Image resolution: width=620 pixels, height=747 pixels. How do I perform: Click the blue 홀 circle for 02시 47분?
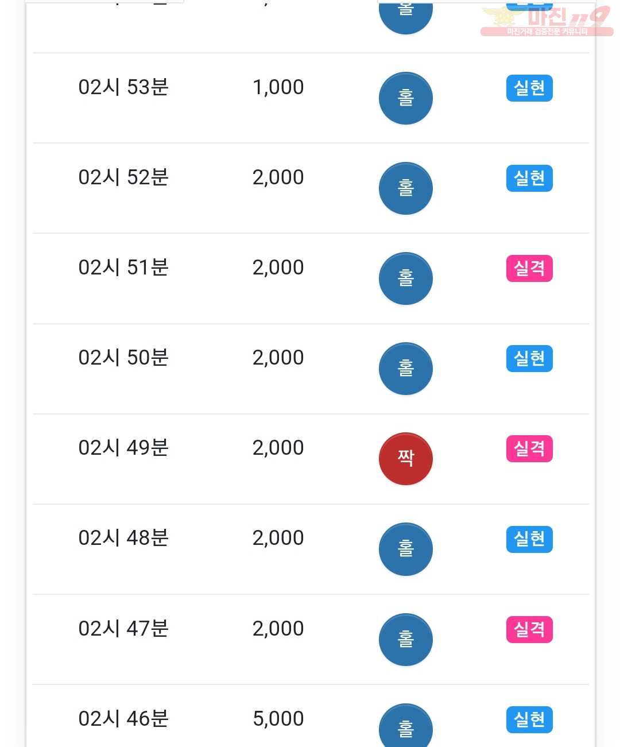point(405,640)
